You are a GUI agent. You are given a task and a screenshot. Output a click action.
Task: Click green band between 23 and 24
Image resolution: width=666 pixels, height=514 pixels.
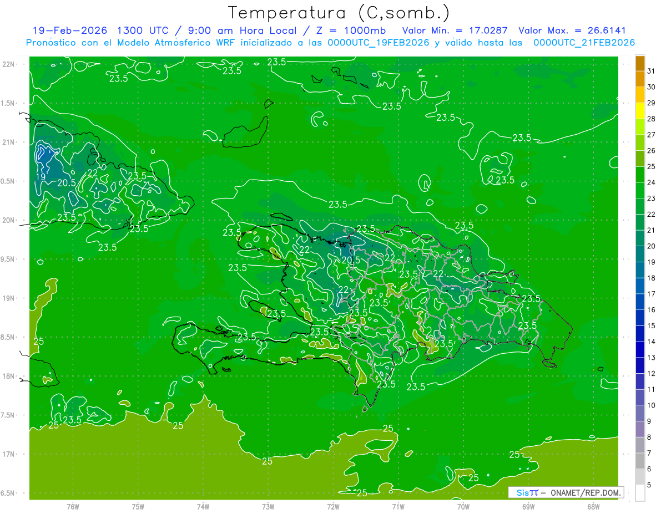click(640, 191)
